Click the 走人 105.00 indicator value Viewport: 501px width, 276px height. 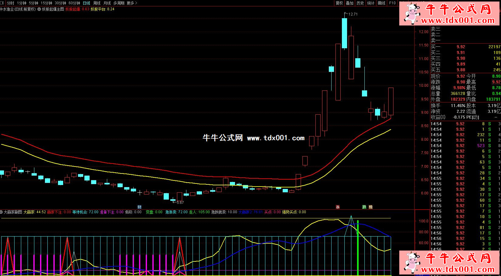coord(199,212)
